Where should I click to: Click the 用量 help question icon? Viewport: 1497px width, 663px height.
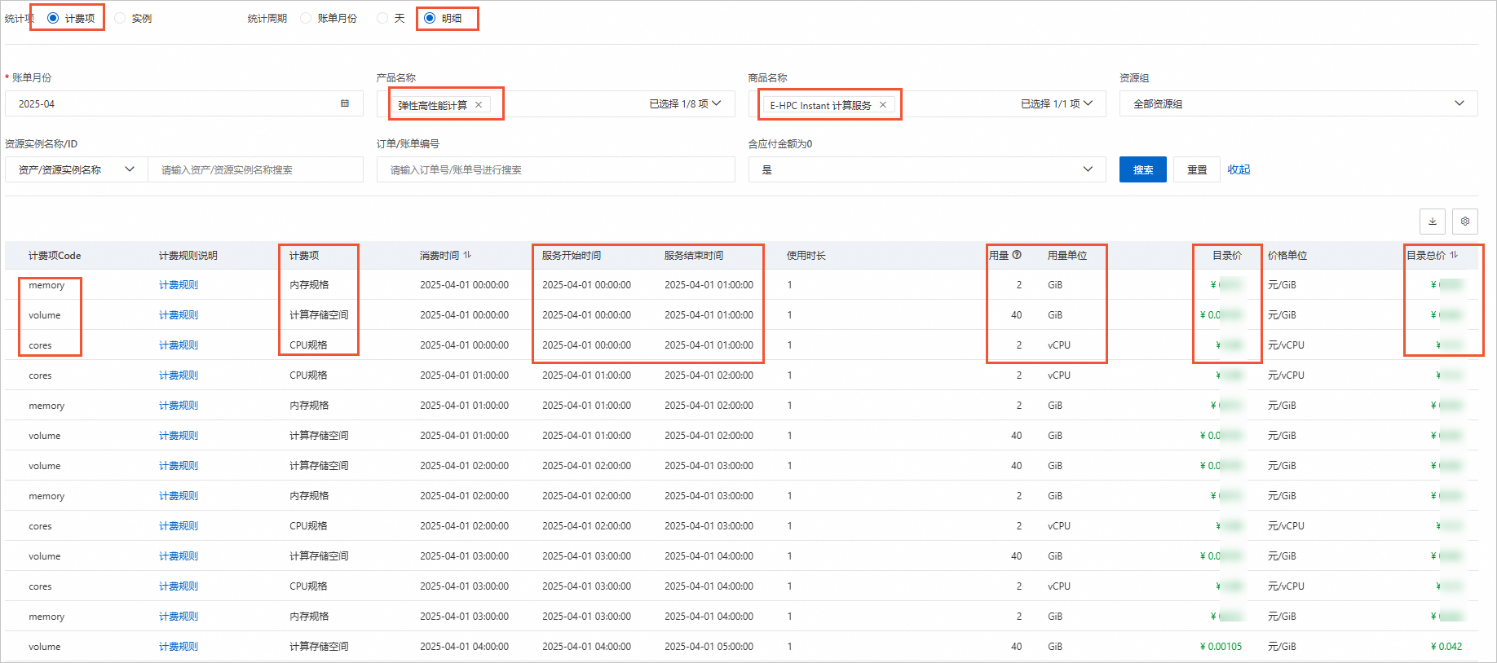(1017, 255)
